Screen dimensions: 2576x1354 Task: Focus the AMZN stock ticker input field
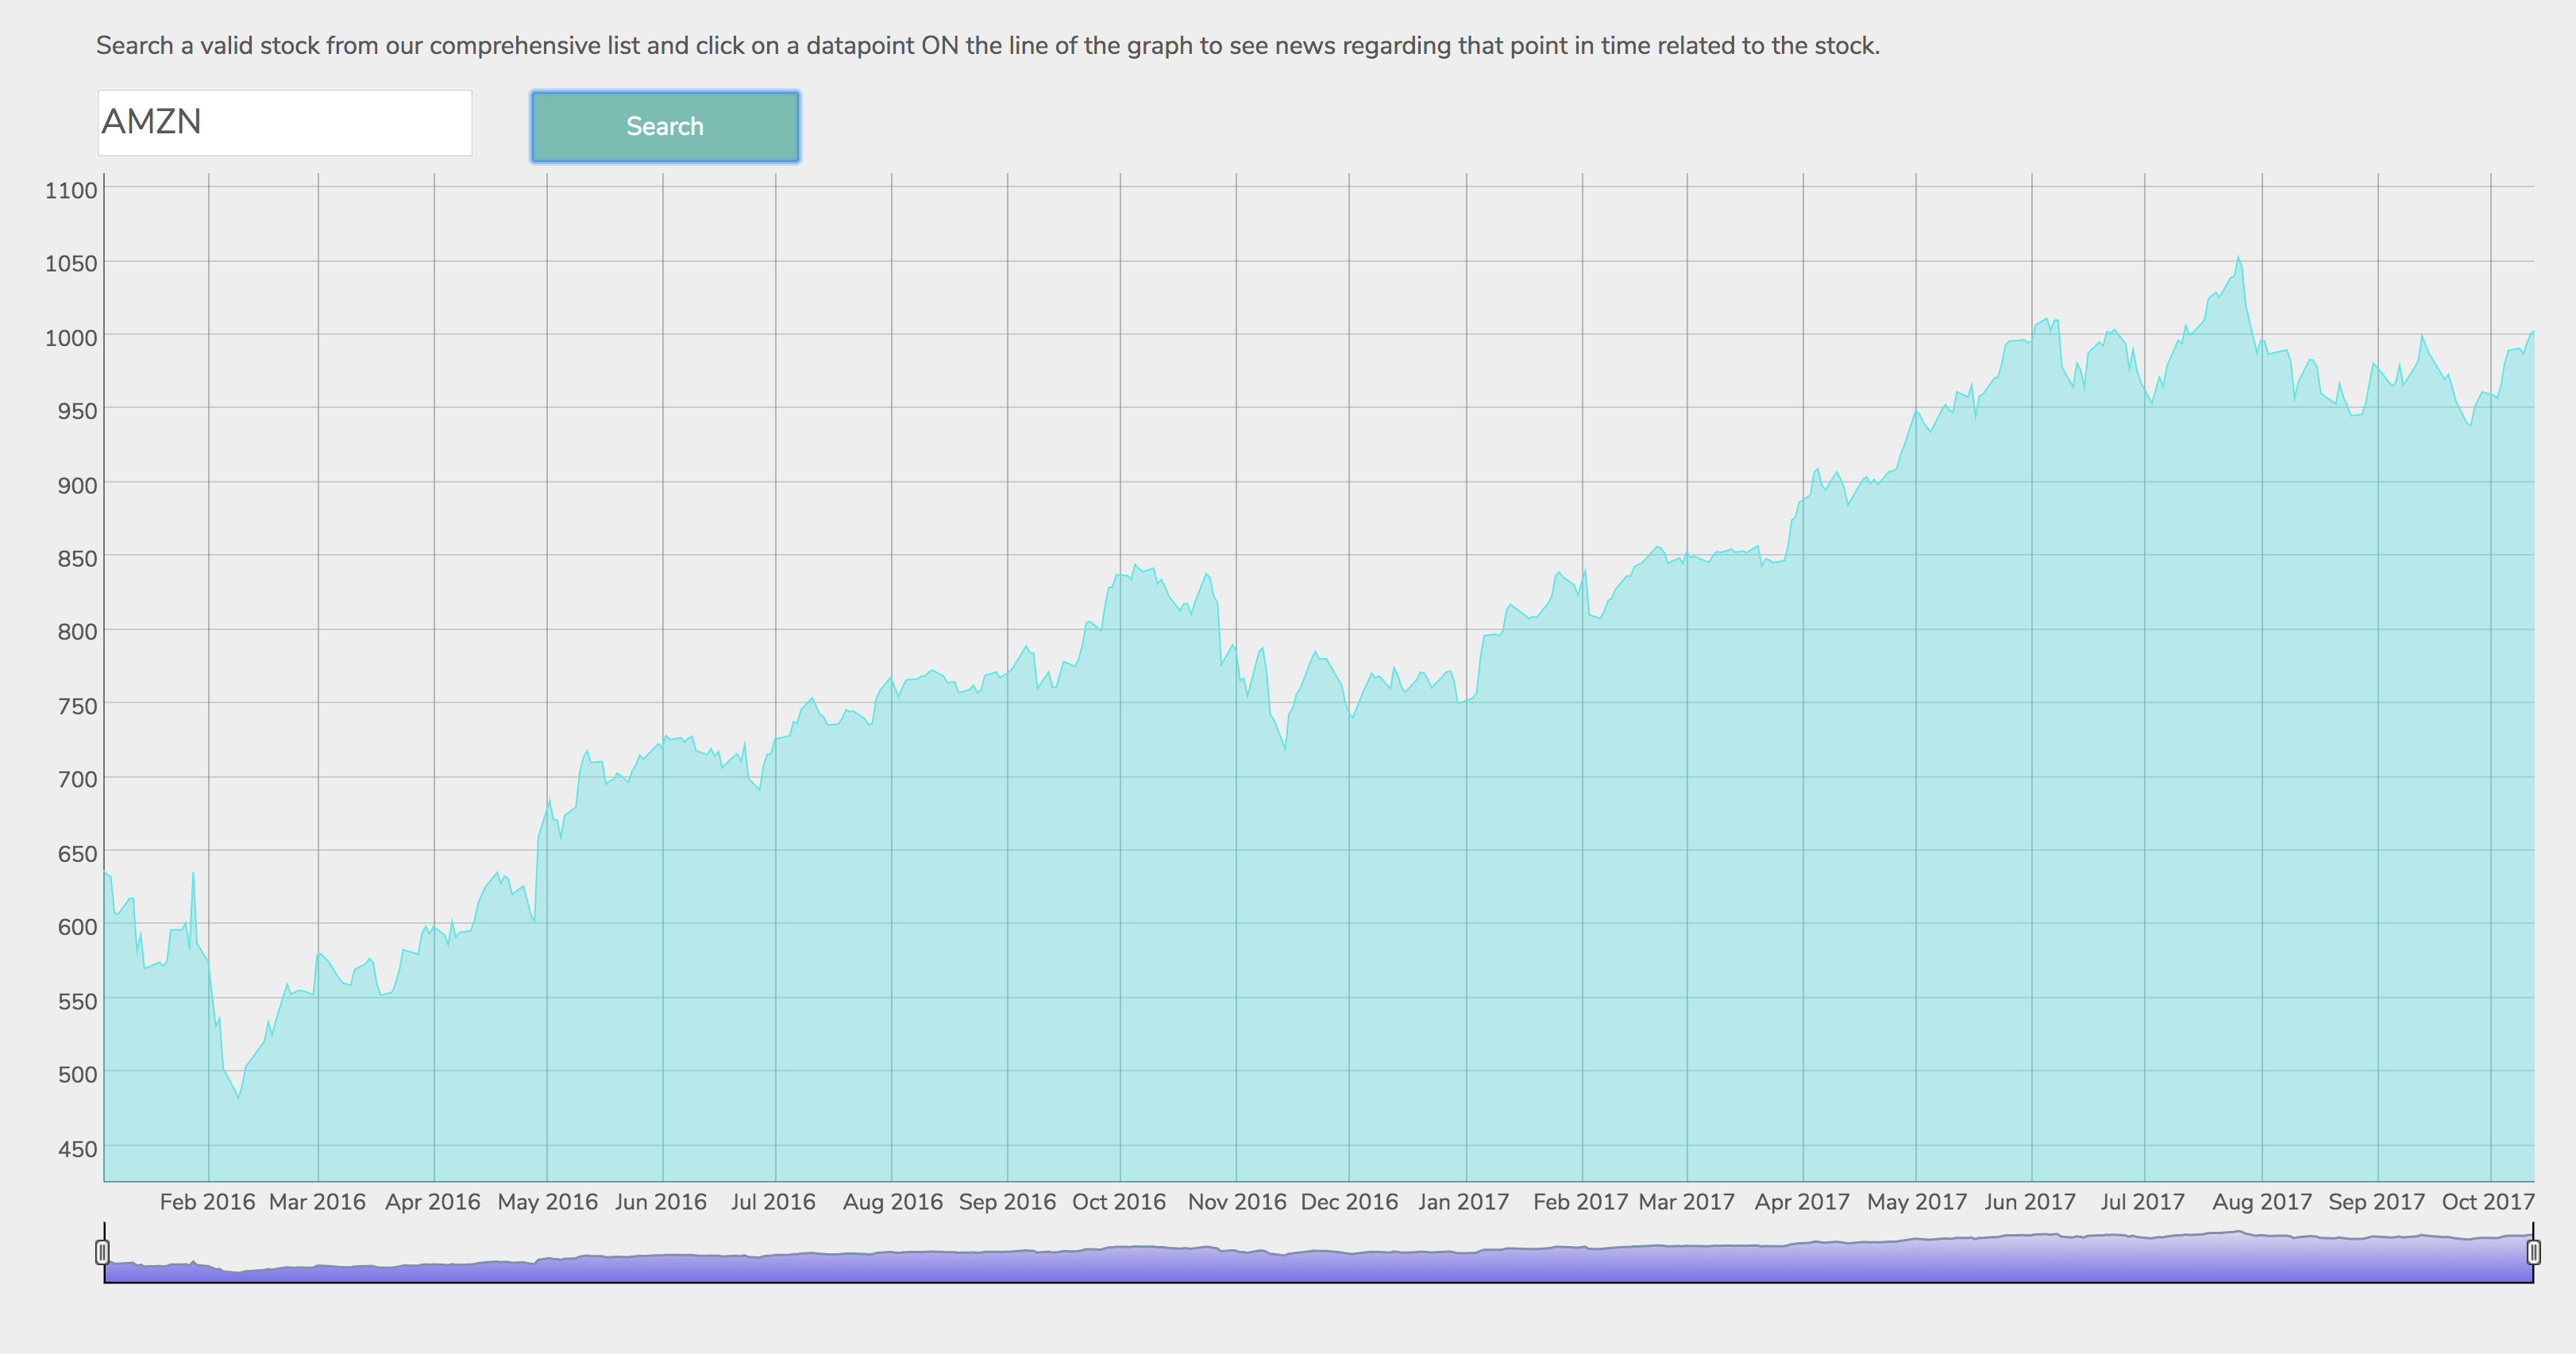[284, 123]
